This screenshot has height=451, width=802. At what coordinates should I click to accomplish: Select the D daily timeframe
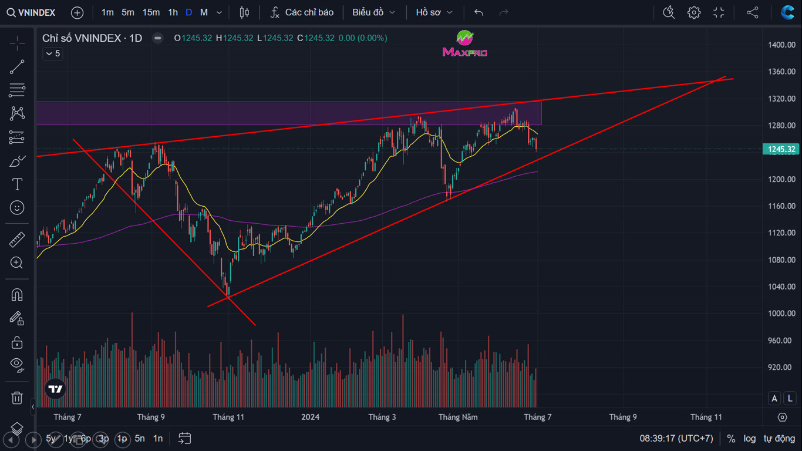pos(188,12)
